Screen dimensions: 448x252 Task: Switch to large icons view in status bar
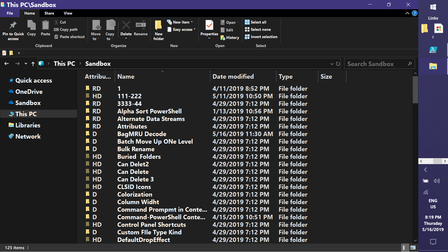[413, 248]
